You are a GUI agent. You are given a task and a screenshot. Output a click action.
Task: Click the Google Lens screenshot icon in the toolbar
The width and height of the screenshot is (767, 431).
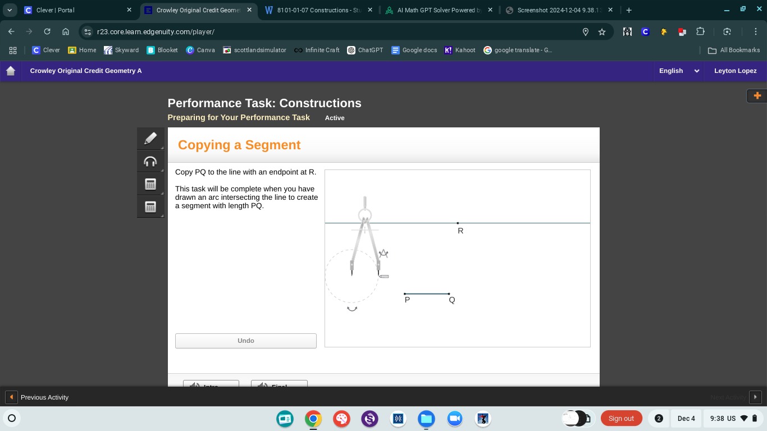(727, 31)
